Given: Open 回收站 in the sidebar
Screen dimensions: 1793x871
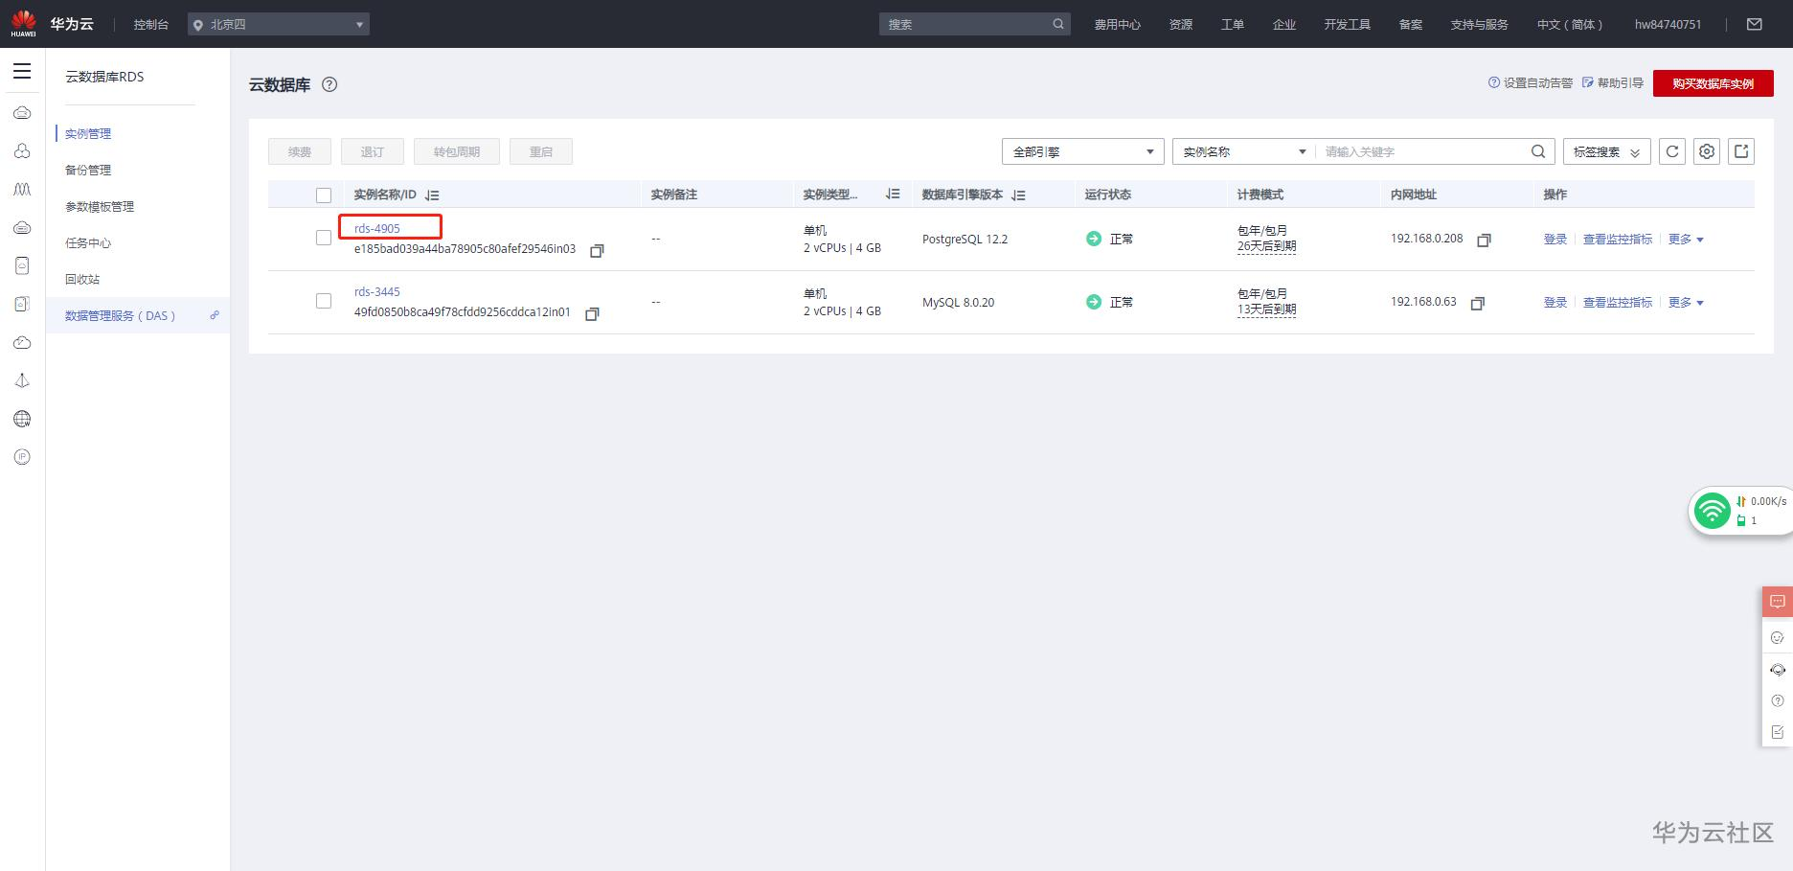Looking at the screenshot, I should coord(82,280).
